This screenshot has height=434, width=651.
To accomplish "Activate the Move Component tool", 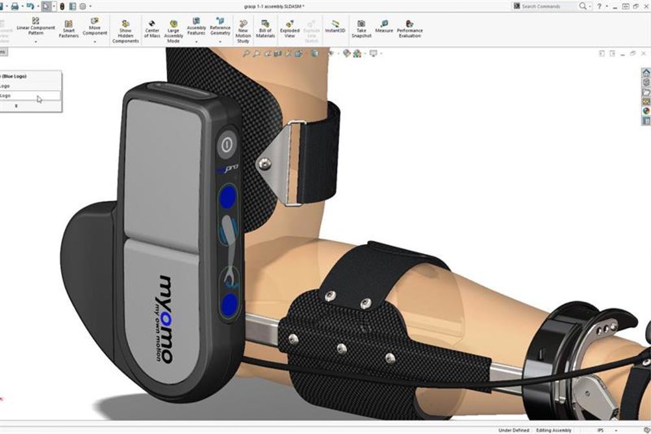I will pos(95,26).
